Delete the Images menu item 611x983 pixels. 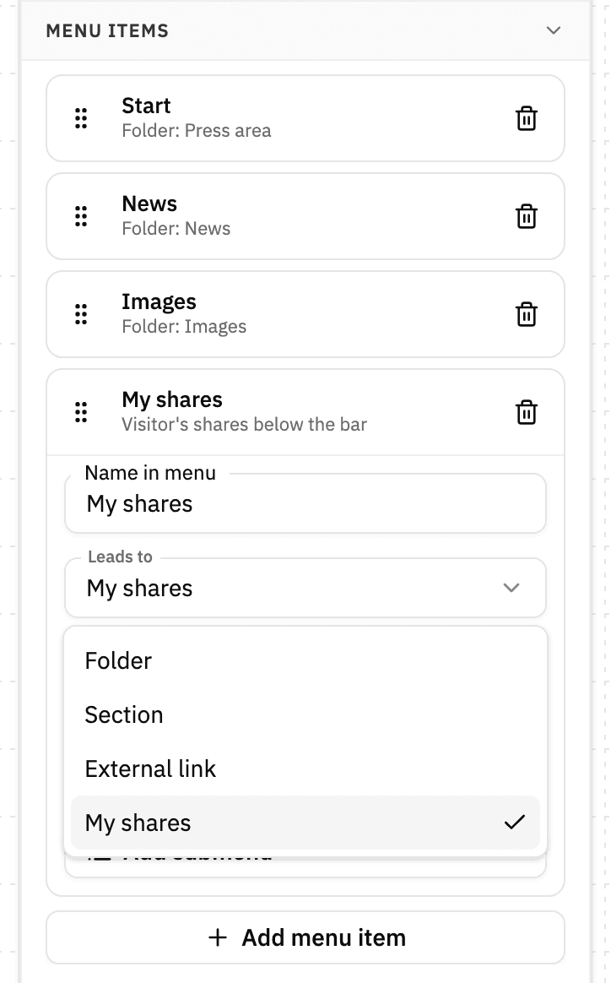click(526, 313)
